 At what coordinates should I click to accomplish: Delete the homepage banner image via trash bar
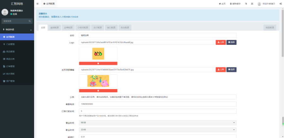point(98,91)
